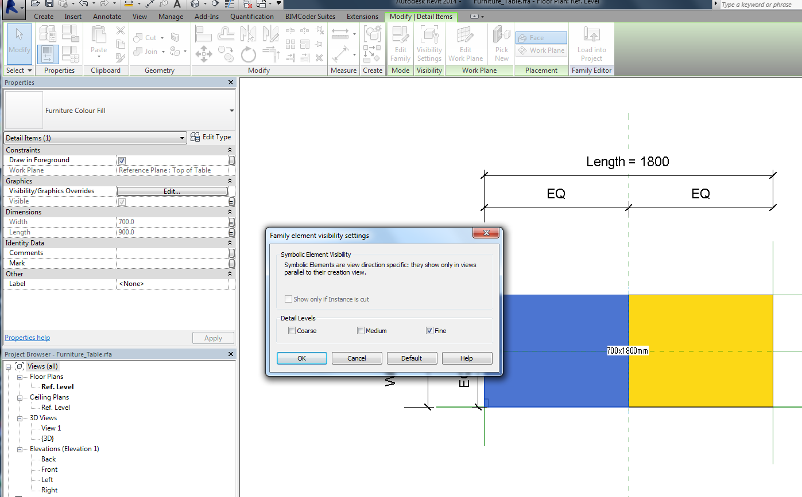Enable the Medium detail level checkbox
The height and width of the screenshot is (497, 802).
pos(361,331)
